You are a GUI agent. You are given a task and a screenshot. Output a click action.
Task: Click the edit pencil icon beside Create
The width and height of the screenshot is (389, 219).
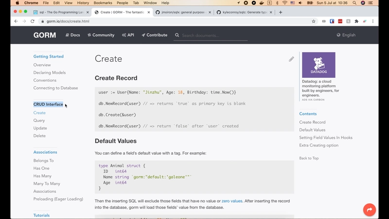291,59
